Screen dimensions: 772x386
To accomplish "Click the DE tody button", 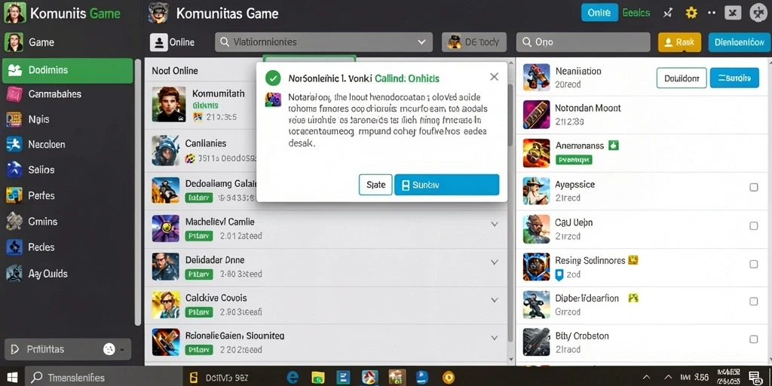I will coord(473,42).
